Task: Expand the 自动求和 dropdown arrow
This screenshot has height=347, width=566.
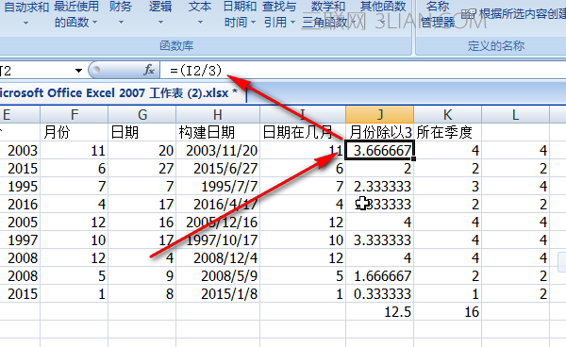Action: tap(25, 23)
